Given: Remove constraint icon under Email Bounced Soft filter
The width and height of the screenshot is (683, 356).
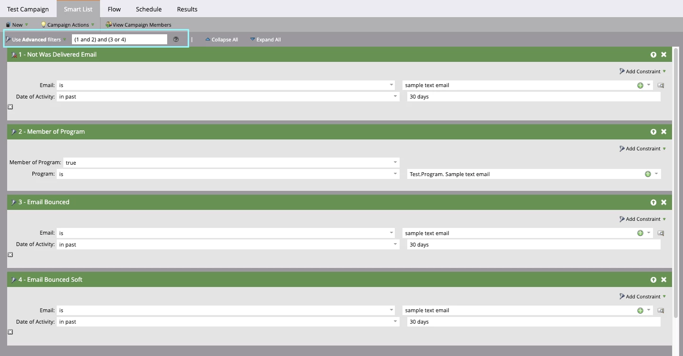Looking at the screenshot, I should (10, 332).
